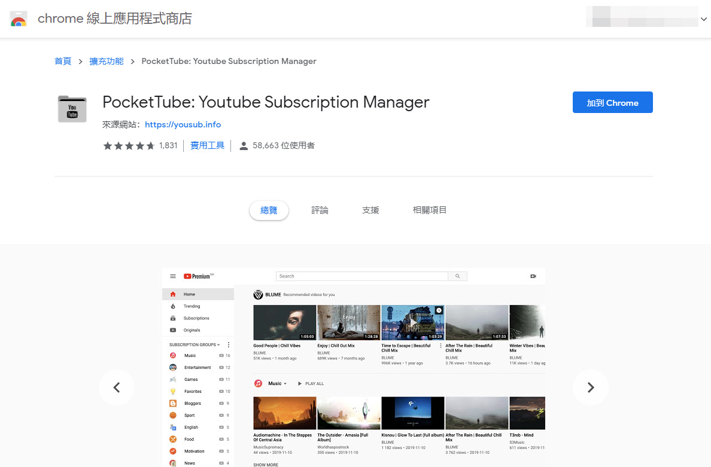
Task: Open three-dot menu beside Subscription Groups
Action: coord(229,344)
